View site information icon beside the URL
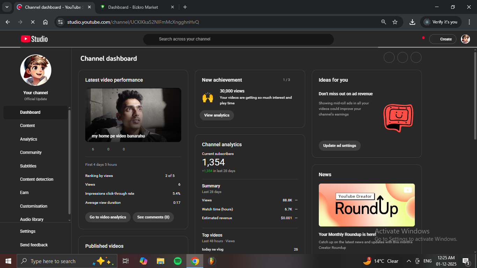Image resolution: width=477 pixels, height=268 pixels. (60, 22)
